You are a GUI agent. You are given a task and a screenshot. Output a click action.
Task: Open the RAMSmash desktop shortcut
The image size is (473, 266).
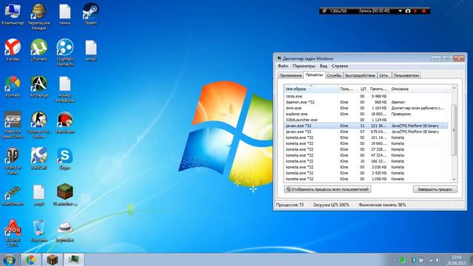pos(13,196)
